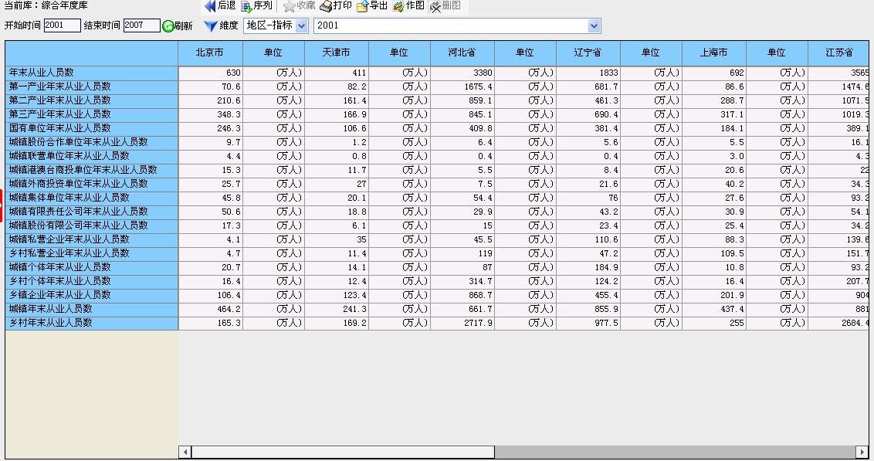Click cell value 201.9 in 上海市 column
Viewport: 874px width, 461px height.
tap(714, 296)
